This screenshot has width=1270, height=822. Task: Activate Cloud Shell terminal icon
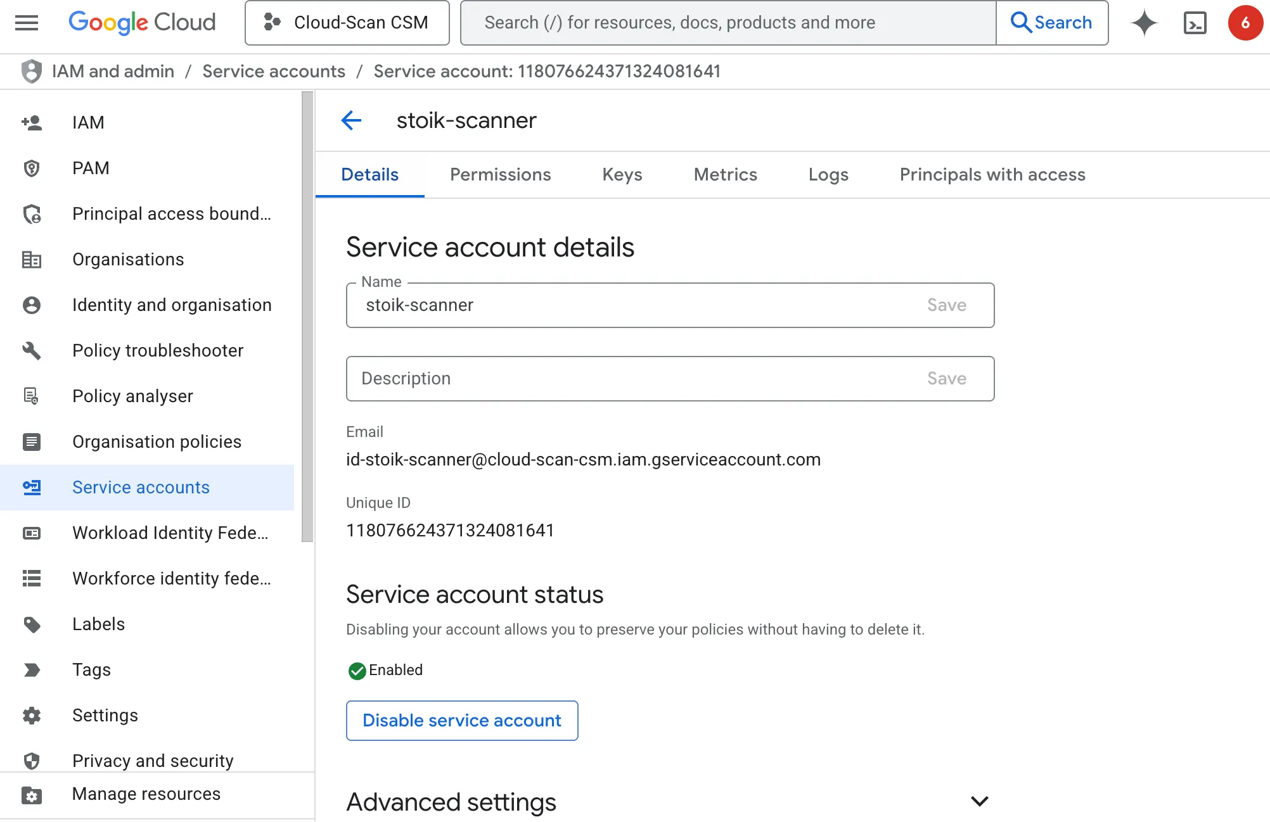1195,23
